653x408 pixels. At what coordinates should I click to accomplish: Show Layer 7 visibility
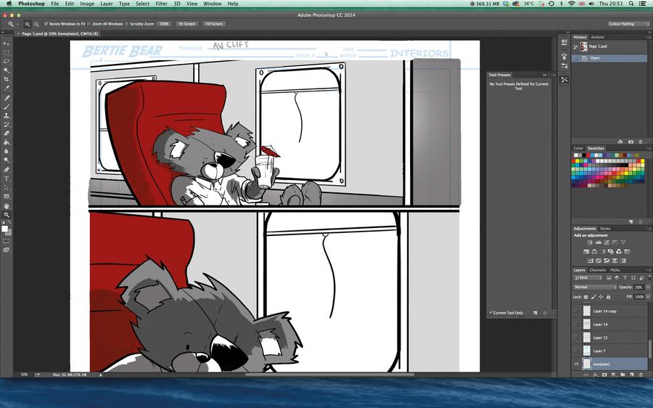(576, 351)
